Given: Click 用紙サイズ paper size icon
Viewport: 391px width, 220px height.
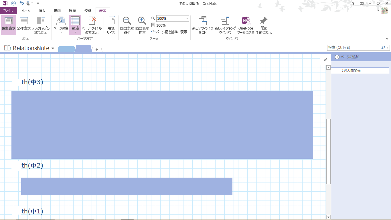Looking at the screenshot, I should coord(111,25).
